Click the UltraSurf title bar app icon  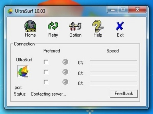click(x=10, y=11)
